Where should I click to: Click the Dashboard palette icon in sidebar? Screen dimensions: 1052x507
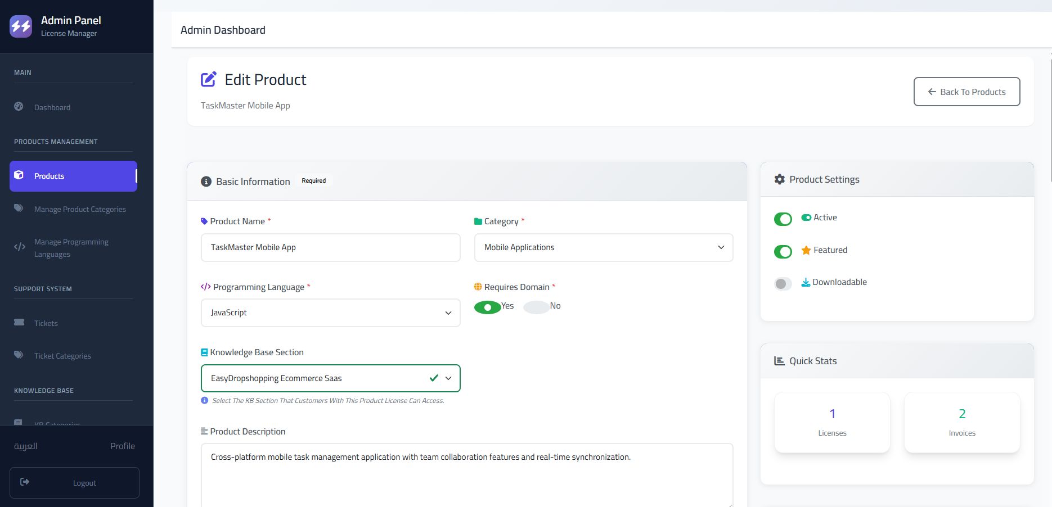pos(19,106)
